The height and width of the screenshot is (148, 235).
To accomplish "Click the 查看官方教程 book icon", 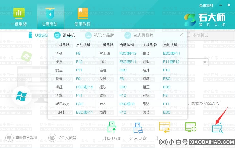I will 9,138.
